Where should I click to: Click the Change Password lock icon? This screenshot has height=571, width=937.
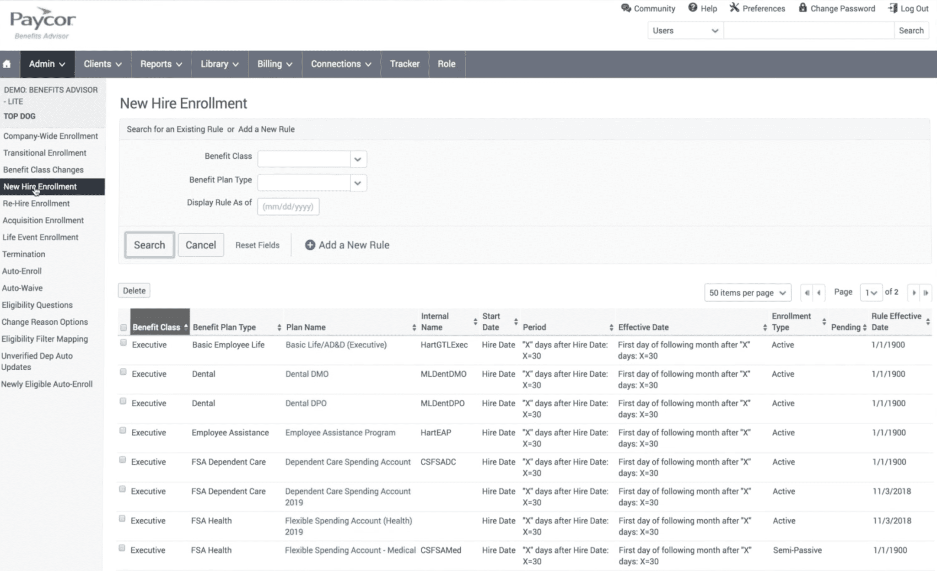tap(802, 8)
